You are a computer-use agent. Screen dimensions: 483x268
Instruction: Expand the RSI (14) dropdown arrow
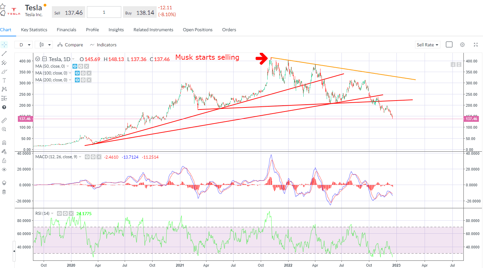[x=53, y=213]
